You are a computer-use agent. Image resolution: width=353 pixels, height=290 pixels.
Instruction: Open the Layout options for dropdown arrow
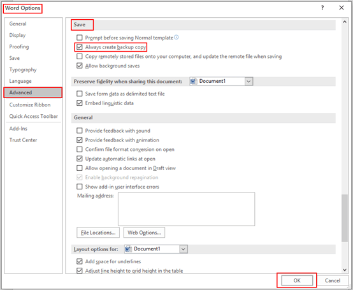(184, 249)
